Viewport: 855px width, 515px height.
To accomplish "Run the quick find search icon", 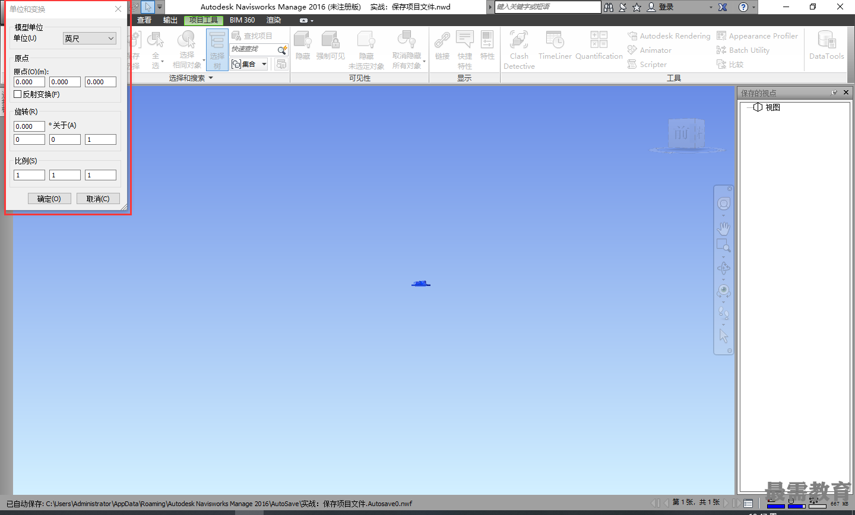I will 283,50.
